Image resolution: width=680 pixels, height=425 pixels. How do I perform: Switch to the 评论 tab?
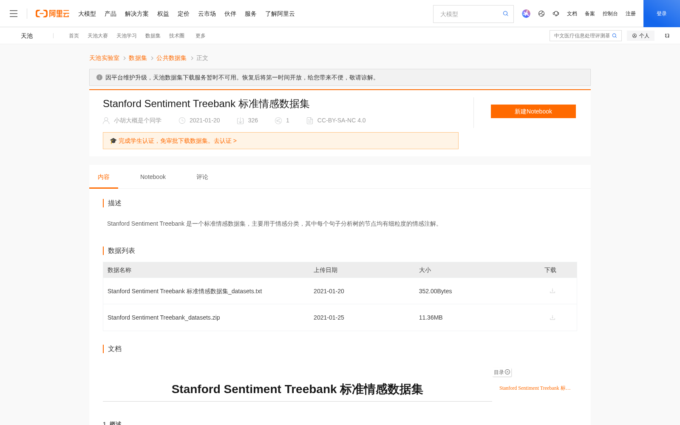[x=202, y=177]
